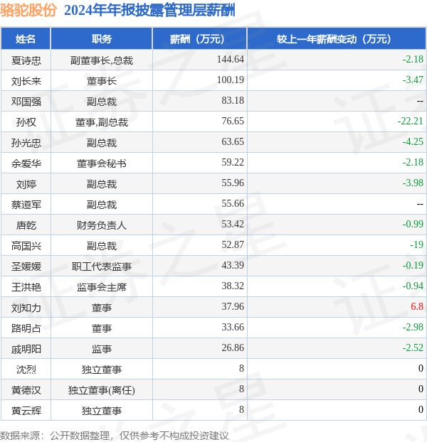The height and width of the screenshot is (442, 427).
Task: Click the 薪酬（万元） column header
Action: tap(200, 39)
